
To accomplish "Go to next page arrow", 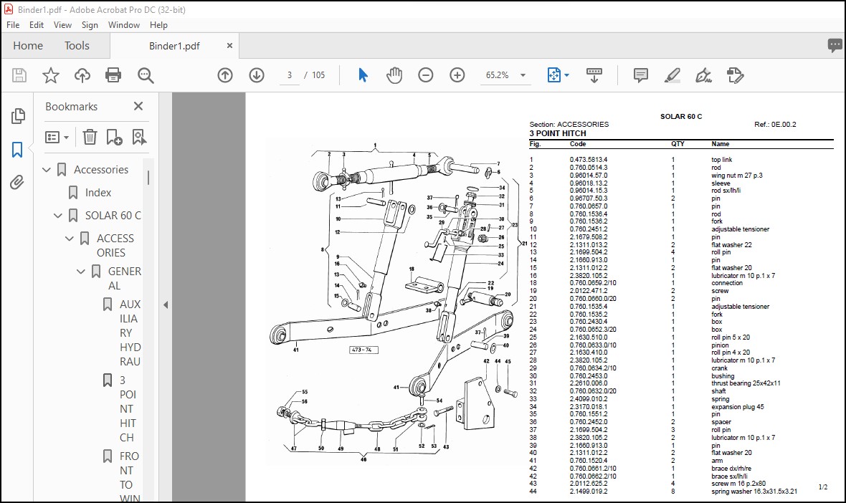I will point(256,75).
